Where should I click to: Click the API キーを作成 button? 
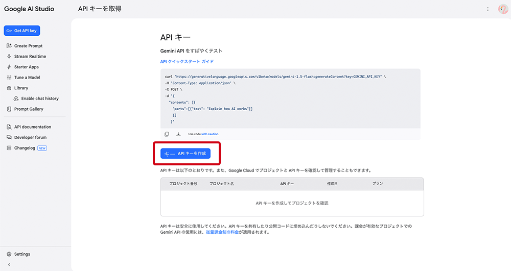[x=185, y=154]
